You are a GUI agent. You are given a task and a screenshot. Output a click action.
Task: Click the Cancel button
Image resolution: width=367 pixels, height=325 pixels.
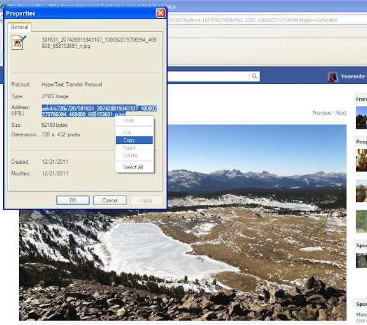(x=110, y=200)
